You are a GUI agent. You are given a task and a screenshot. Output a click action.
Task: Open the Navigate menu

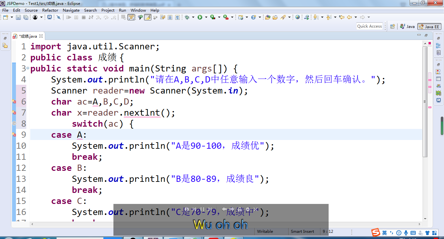point(71,10)
